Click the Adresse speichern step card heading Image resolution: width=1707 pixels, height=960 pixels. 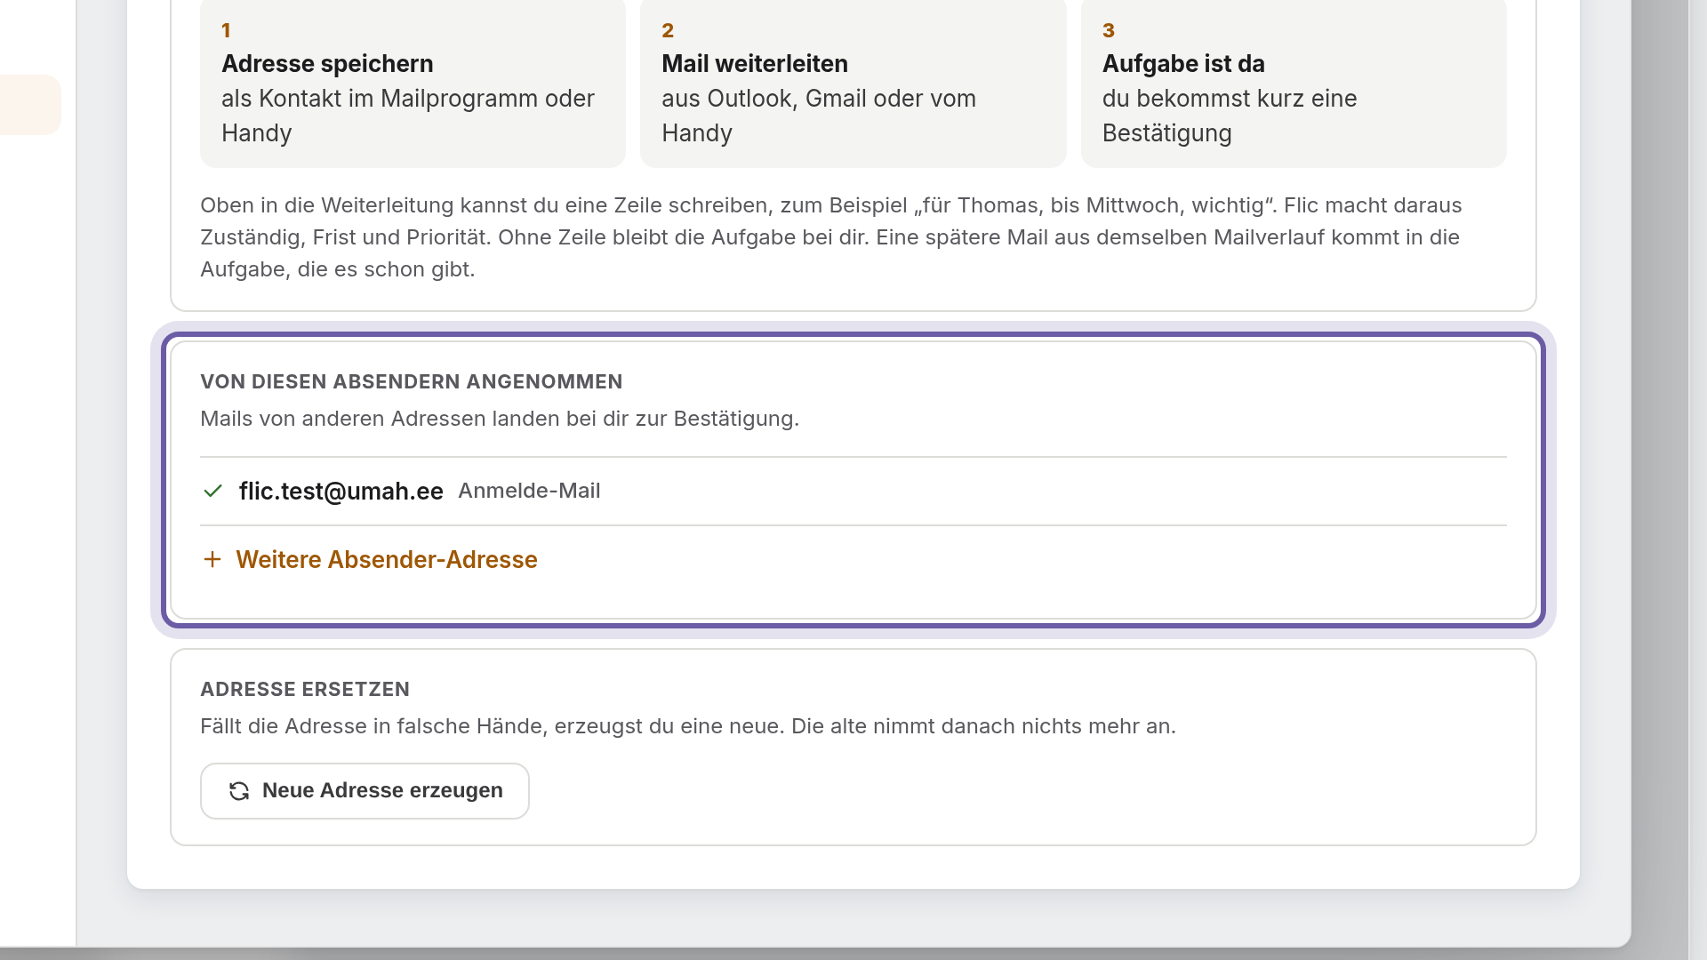click(327, 64)
